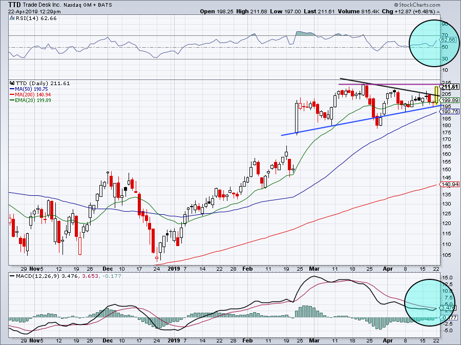
Task: Click the candlestick icon beside TTD (Daily)
Action: (x=12, y=83)
